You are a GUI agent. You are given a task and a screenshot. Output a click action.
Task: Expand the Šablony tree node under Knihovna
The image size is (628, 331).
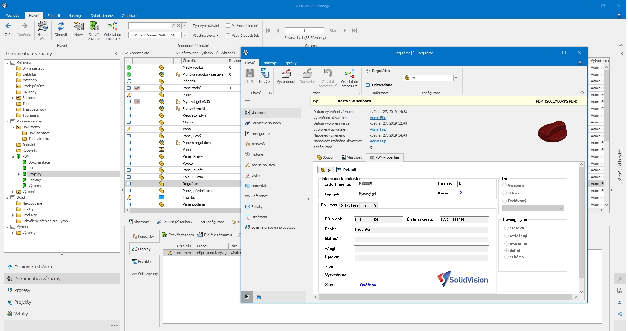coord(13,98)
